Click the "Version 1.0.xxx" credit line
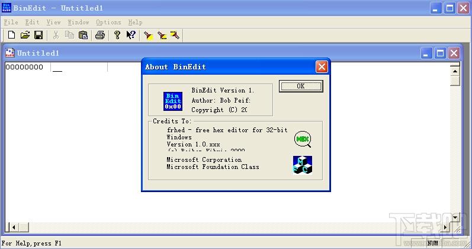 (x=193, y=144)
